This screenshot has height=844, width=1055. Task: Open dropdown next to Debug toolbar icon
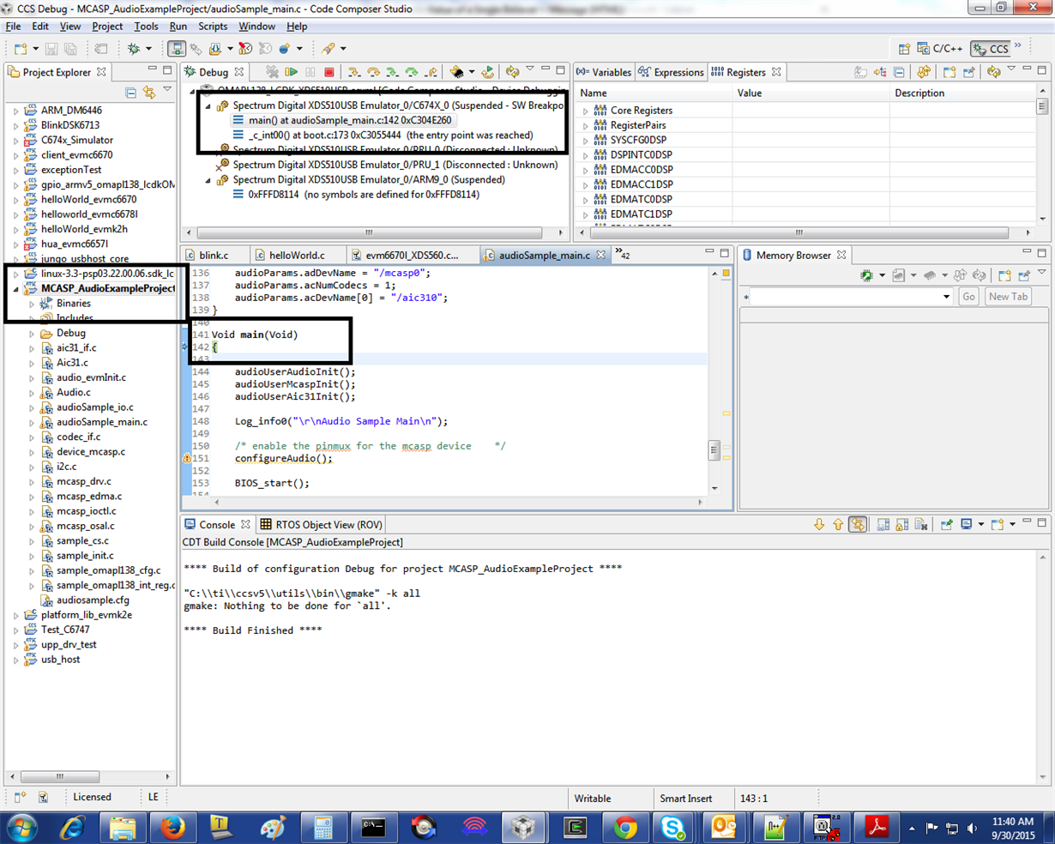pyautogui.click(x=148, y=49)
